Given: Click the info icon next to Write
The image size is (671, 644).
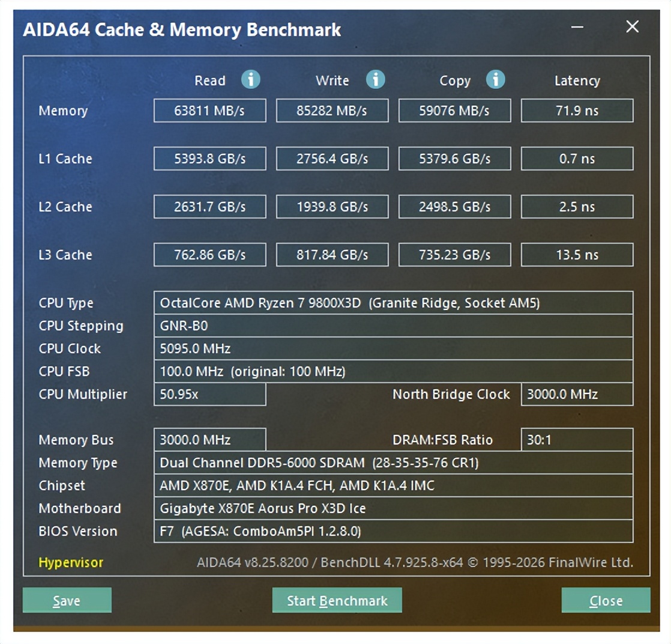Looking at the screenshot, I should point(375,80).
